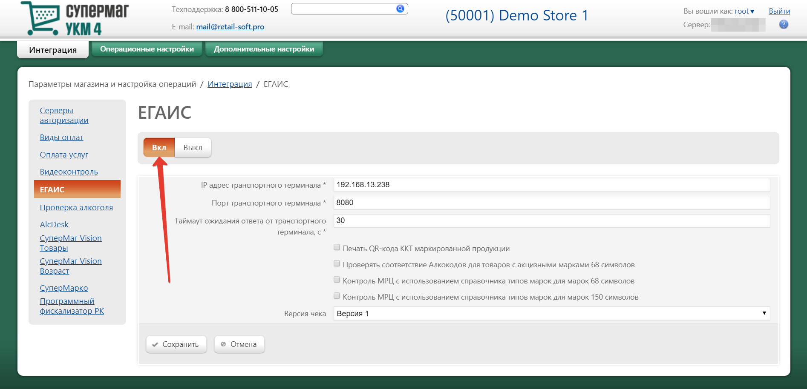Viewport: 807px width, 389px height.
Task: Open Операционные настройки tab
Action: pyautogui.click(x=147, y=49)
